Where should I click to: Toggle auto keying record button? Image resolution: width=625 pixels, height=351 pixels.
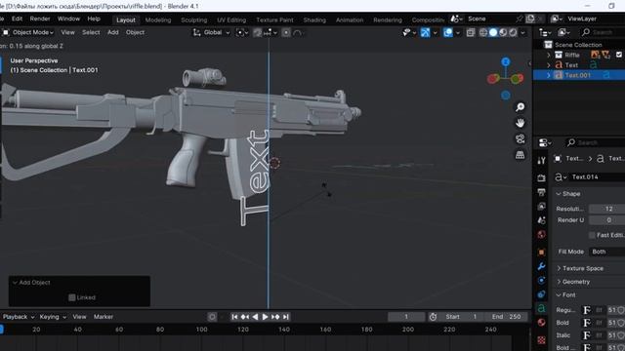click(212, 317)
